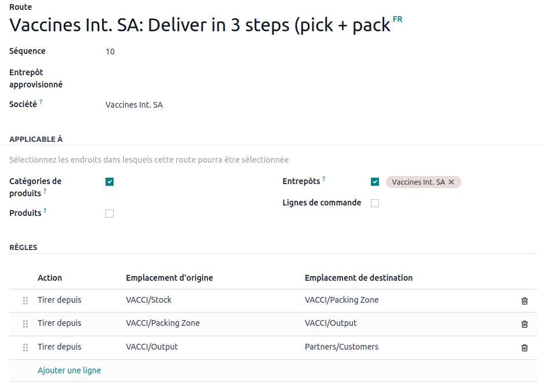The height and width of the screenshot is (382, 543).
Task: Show the Société field help tooltip
Action: coord(41,102)
